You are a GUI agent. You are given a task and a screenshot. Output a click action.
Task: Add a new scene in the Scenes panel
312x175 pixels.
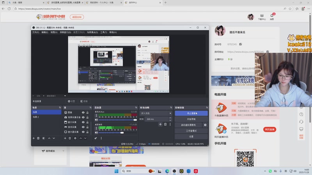point(34,138)
